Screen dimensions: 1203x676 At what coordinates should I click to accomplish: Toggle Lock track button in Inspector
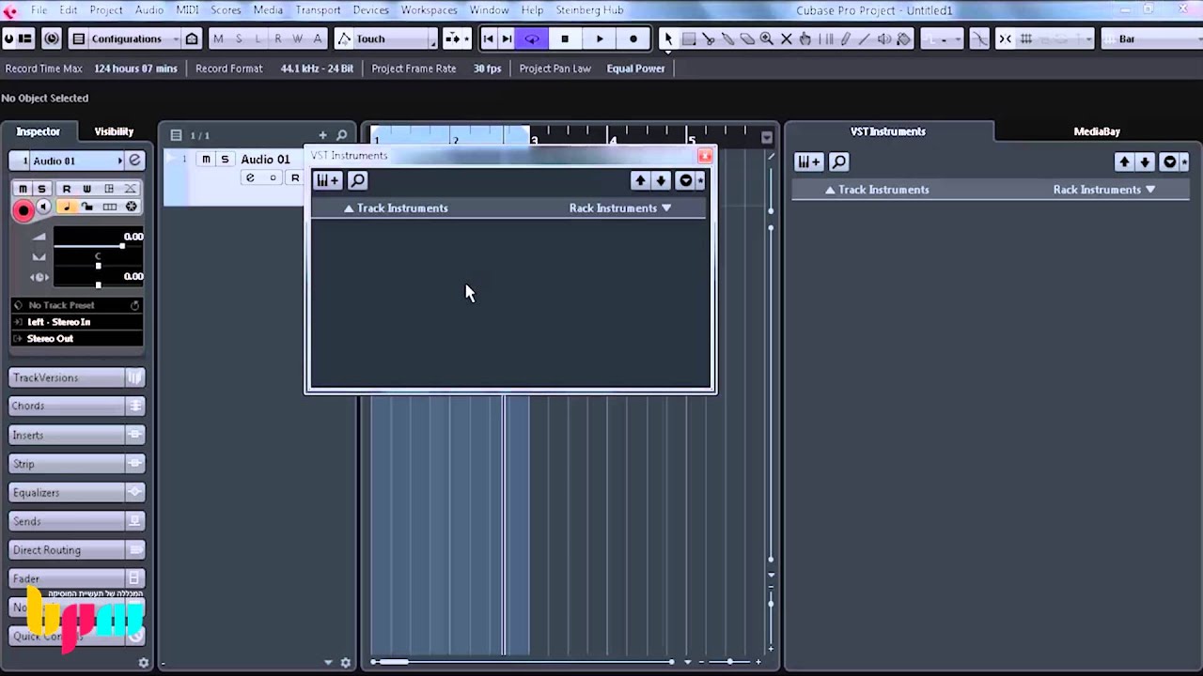[87, 207]
